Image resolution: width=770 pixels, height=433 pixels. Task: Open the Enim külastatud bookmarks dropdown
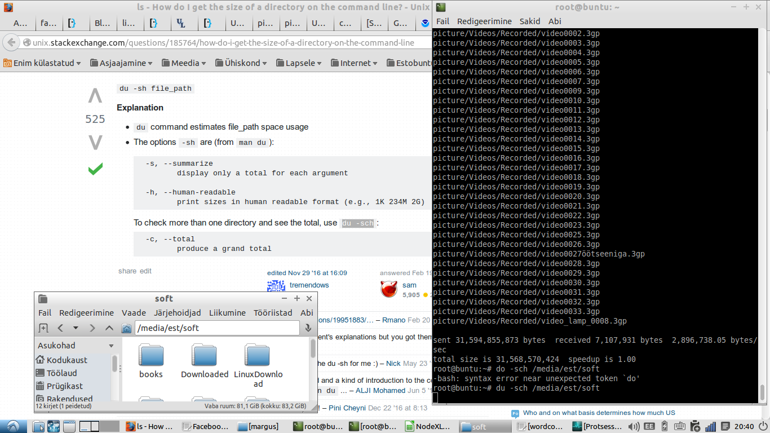point(42,63)
